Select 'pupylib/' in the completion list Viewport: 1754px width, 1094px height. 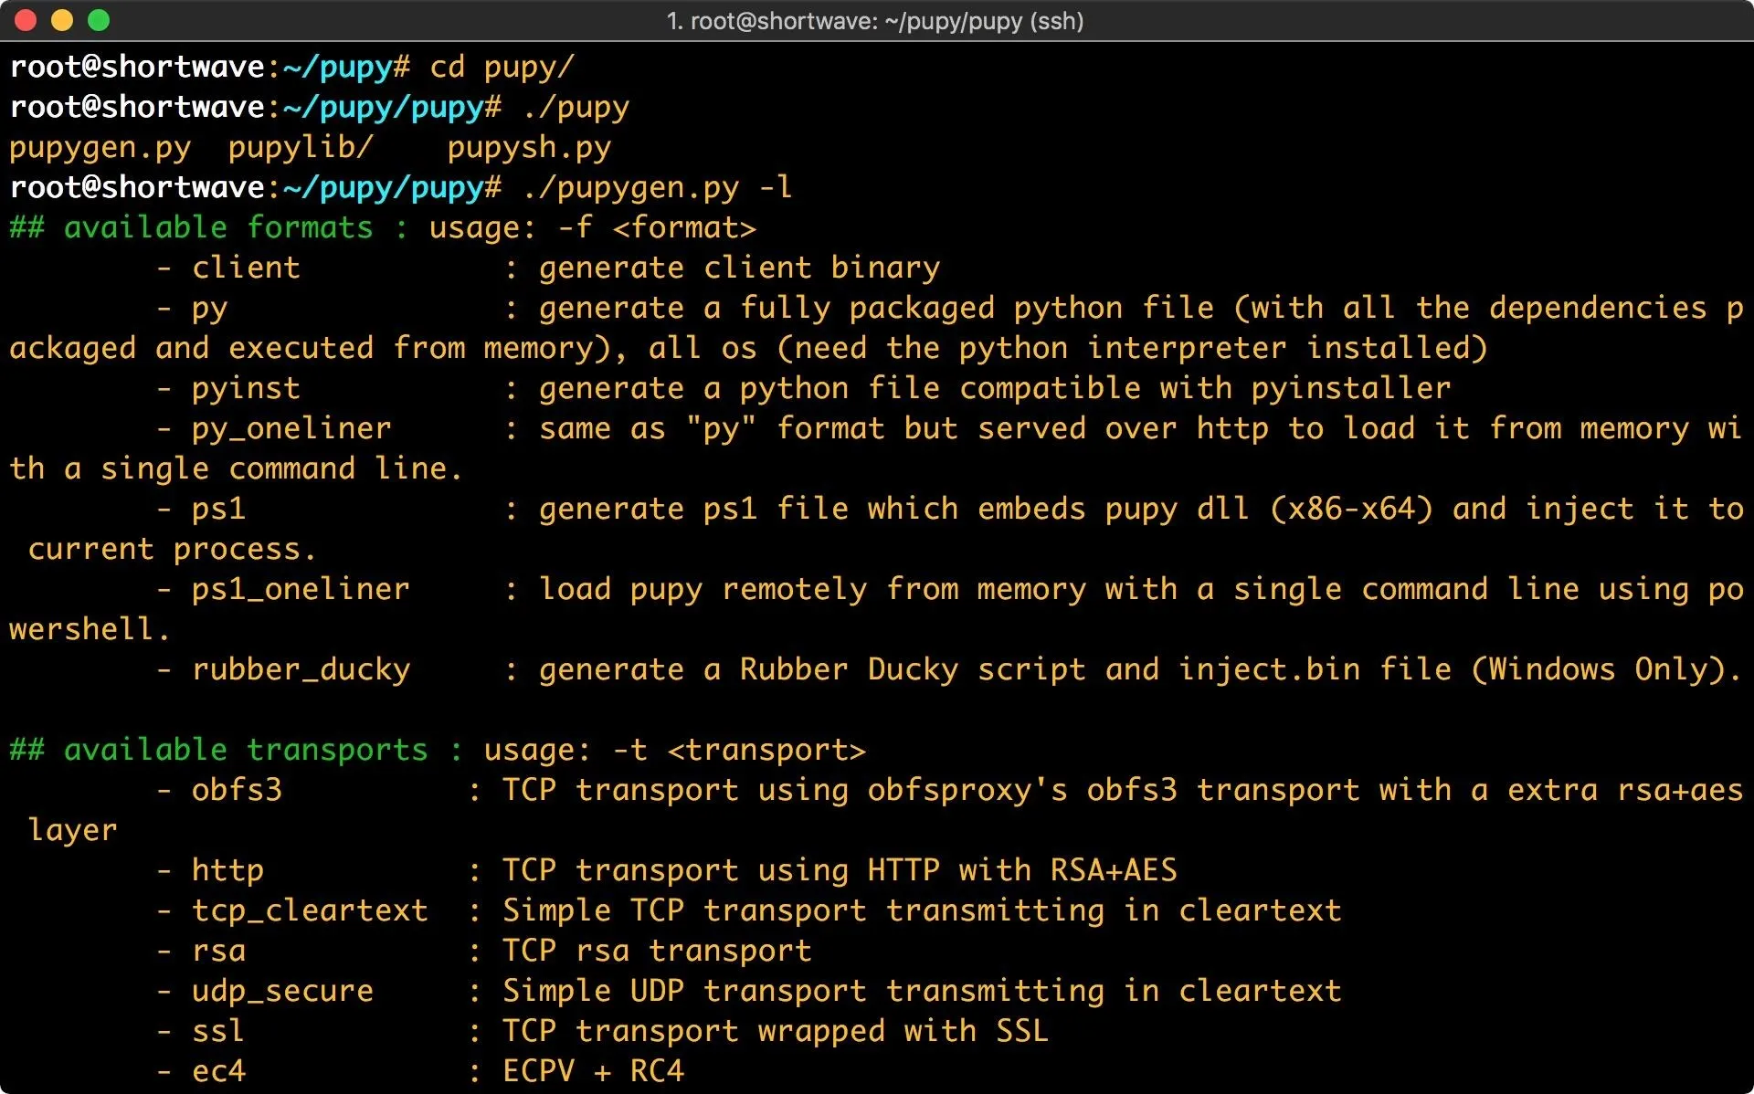[x=301, y=148]
